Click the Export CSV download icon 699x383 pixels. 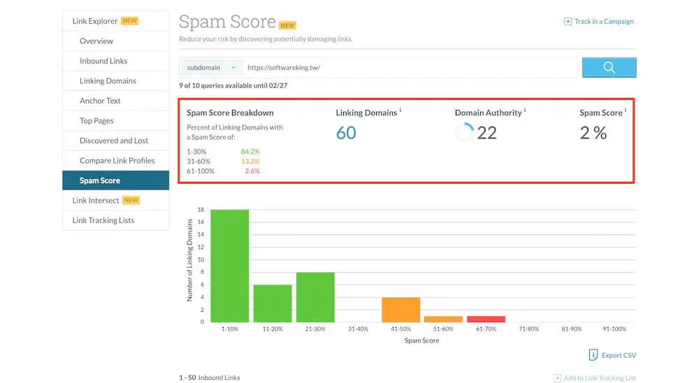pos(593,355)
